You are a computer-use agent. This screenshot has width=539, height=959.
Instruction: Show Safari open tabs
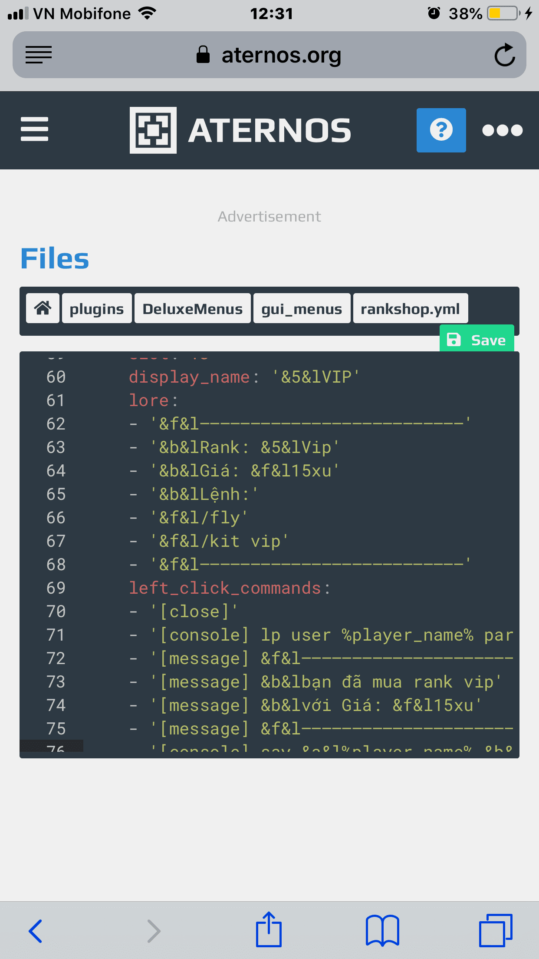(x=496, y=930)
